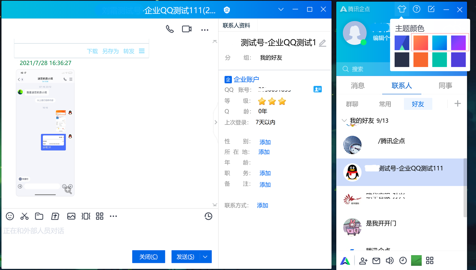
Task: Open the clock icon in Qidian bottom bar
Action: click(x=403, y=261)
